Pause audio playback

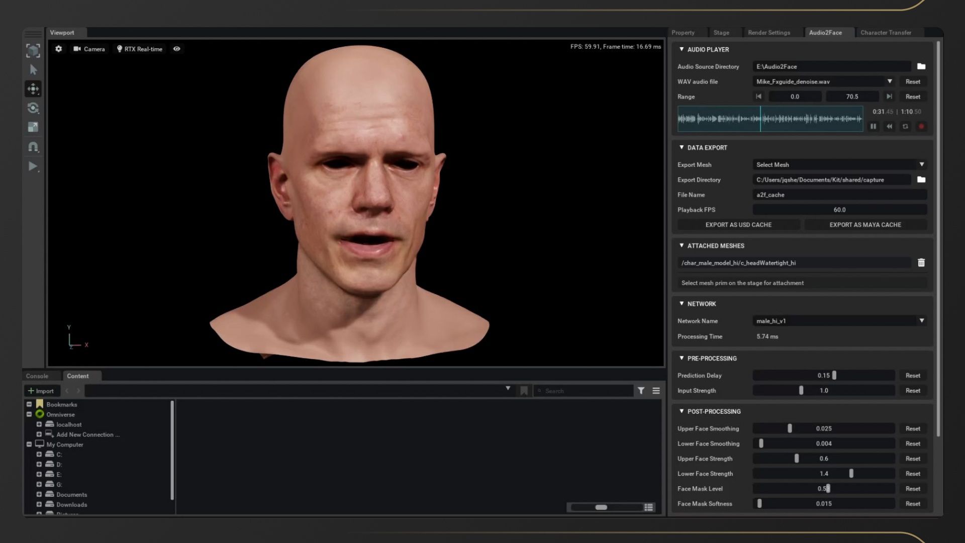(x=874, y=127)
